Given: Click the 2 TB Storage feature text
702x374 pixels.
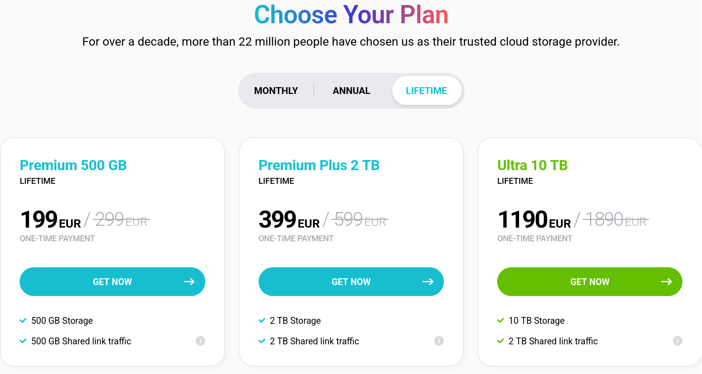Looking at the screenshot, I should coord(295,321).
